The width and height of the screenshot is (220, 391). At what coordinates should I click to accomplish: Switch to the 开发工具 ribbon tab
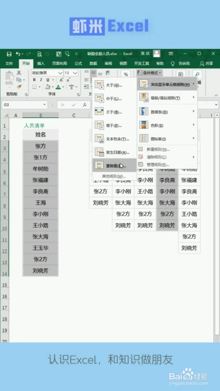click(x=141, y=64)
